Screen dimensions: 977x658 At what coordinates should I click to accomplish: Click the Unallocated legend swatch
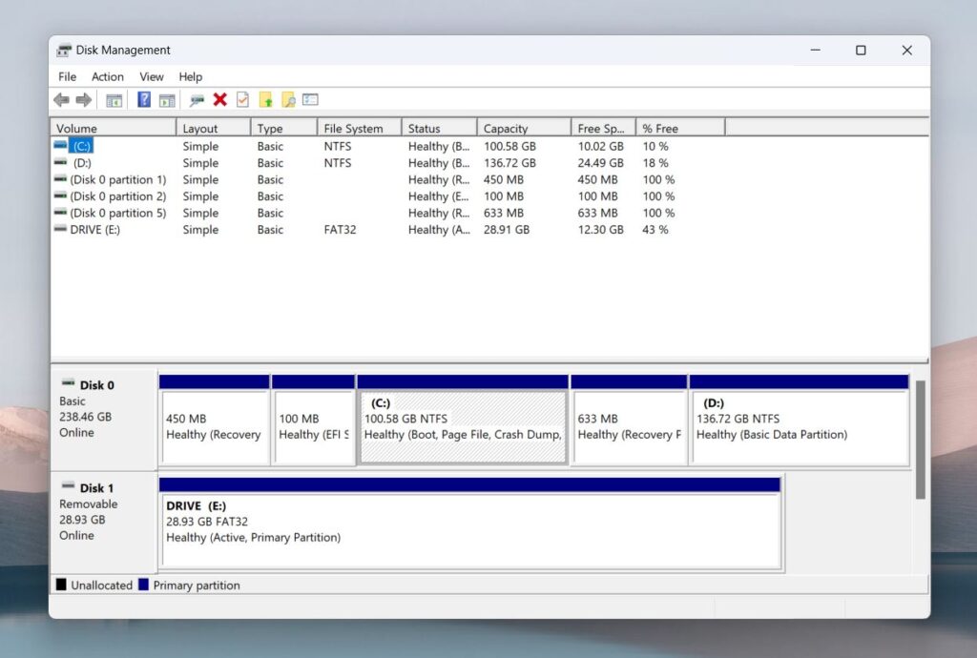coord(63,585)
